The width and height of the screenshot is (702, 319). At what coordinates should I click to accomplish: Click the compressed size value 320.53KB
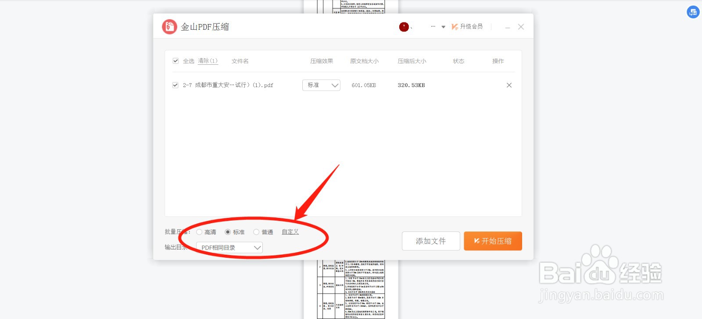[411, 85]
